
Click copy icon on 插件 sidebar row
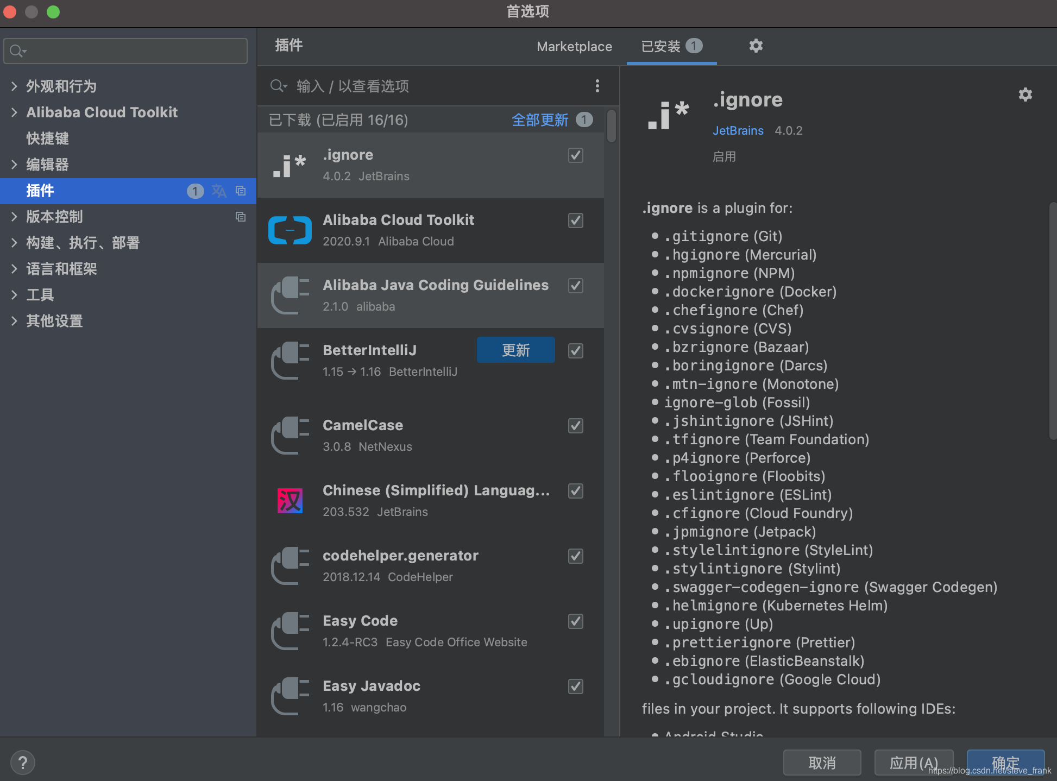click(x=241, y=191)
